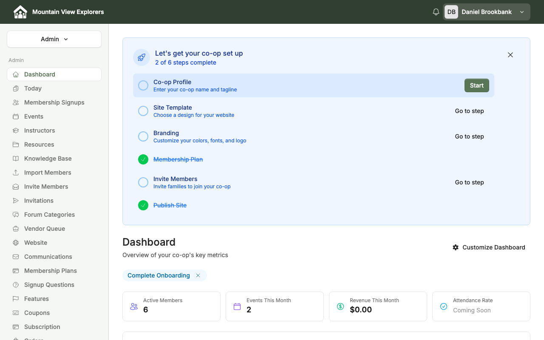Click the Mountain View Explorers title text
The image size is (544, 340).
coord(68,12)
